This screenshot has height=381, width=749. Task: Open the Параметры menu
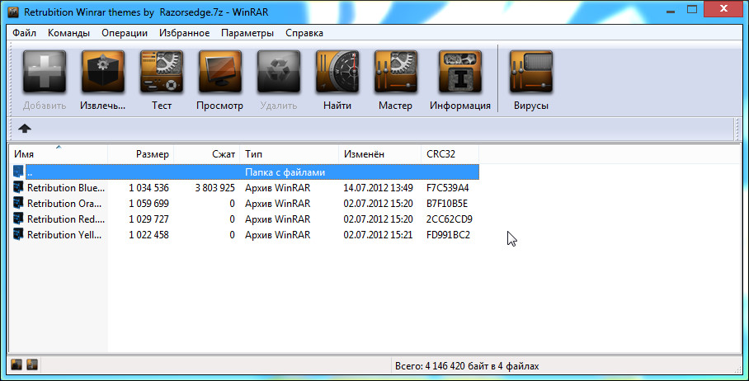(247, 33)
